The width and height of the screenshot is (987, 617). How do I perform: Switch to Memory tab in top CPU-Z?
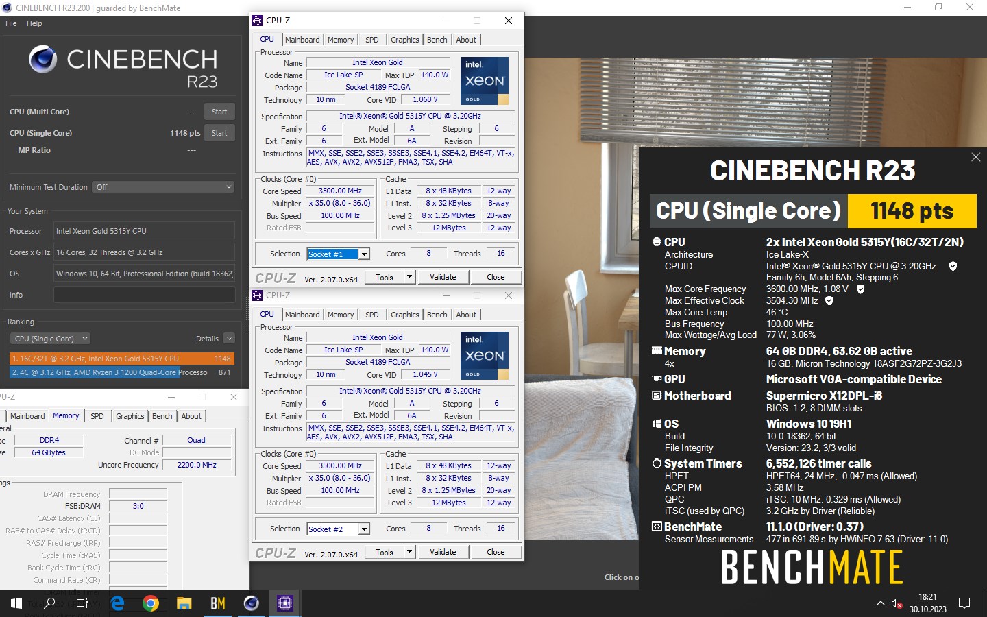(341, 40)
